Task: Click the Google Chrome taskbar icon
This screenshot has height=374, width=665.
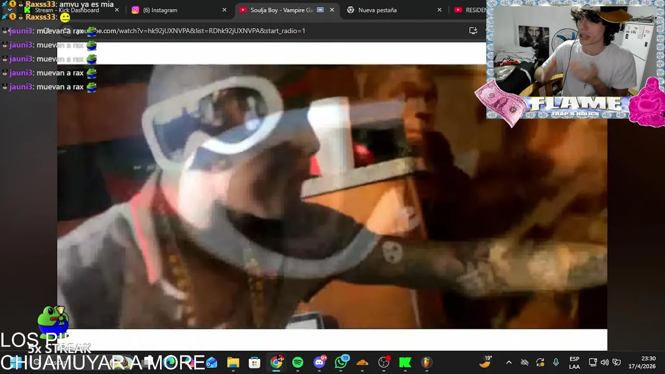Action: click(x=276, y=362)
